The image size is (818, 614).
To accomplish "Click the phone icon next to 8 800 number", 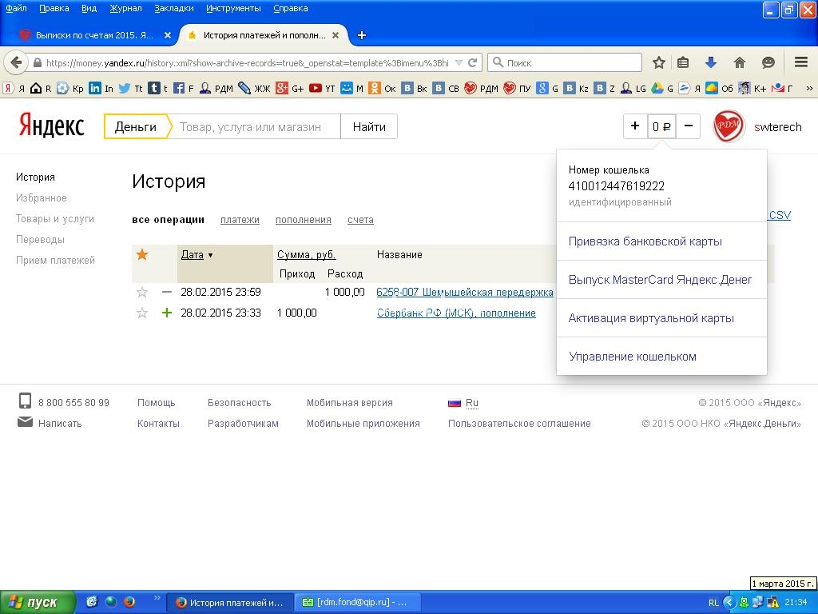I will pos(25,401).
